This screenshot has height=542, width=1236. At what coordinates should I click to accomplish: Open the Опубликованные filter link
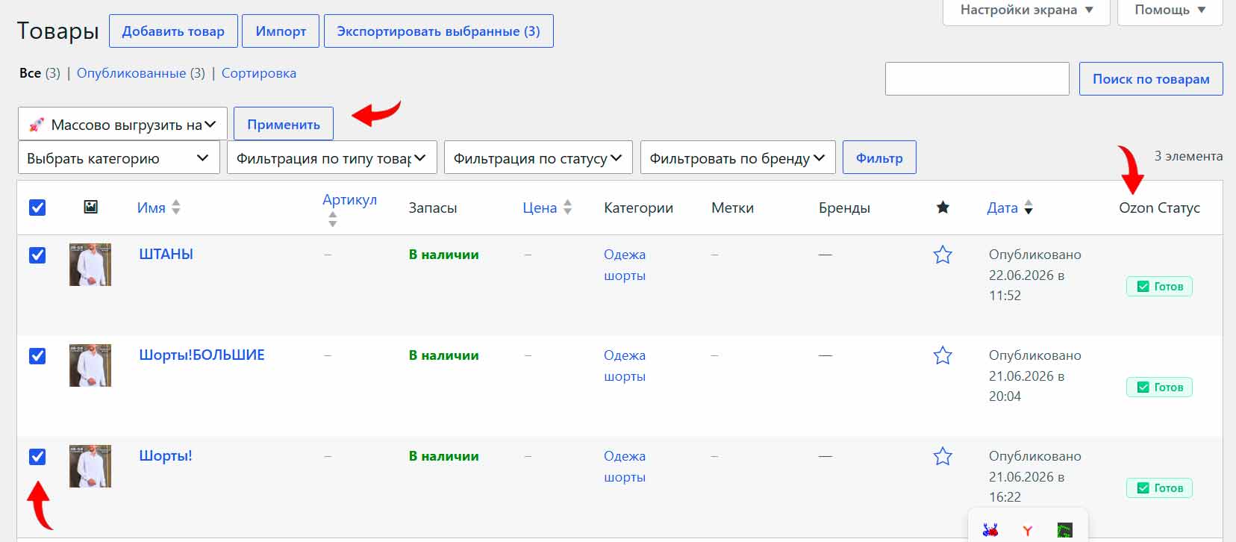pos(131,73)
